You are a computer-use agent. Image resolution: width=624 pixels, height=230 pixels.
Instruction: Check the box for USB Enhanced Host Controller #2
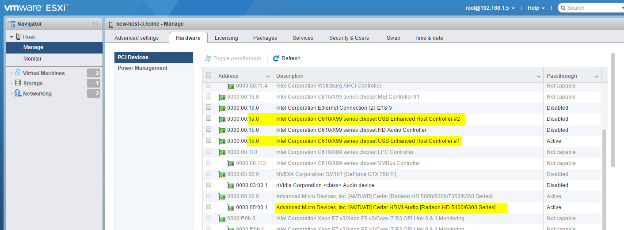click(x=209, y=119)
